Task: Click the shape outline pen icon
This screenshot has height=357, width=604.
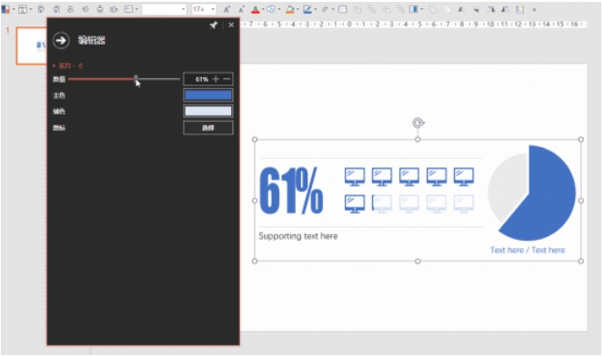Action: click(307, 9)
